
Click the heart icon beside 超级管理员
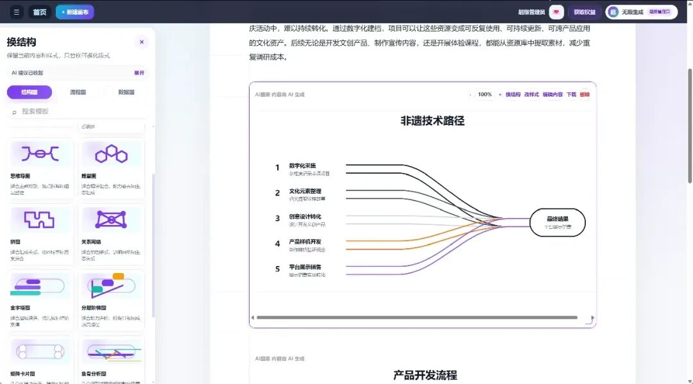tap(556, 12)
